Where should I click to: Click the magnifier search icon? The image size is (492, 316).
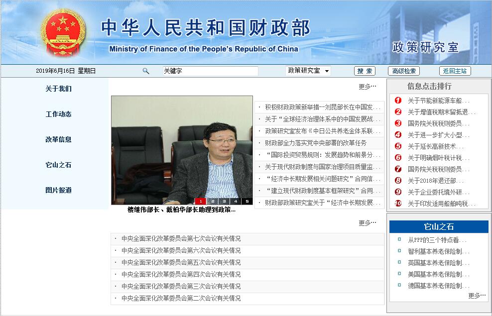pyautogui.click(x=146, y=71)
